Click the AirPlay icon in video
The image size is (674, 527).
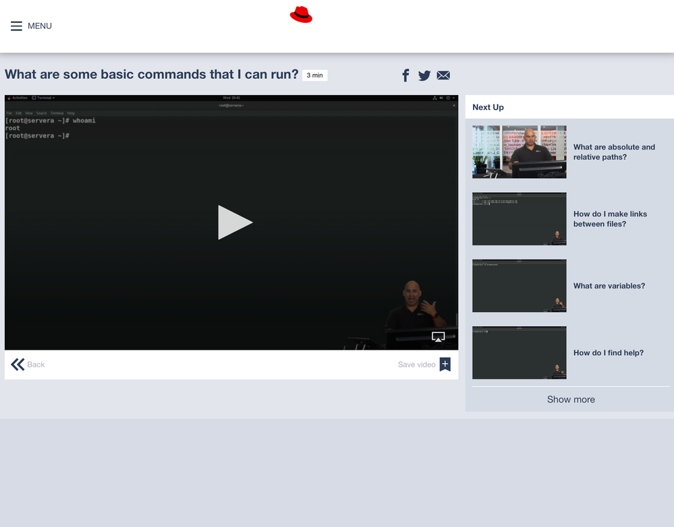point(438,337)
